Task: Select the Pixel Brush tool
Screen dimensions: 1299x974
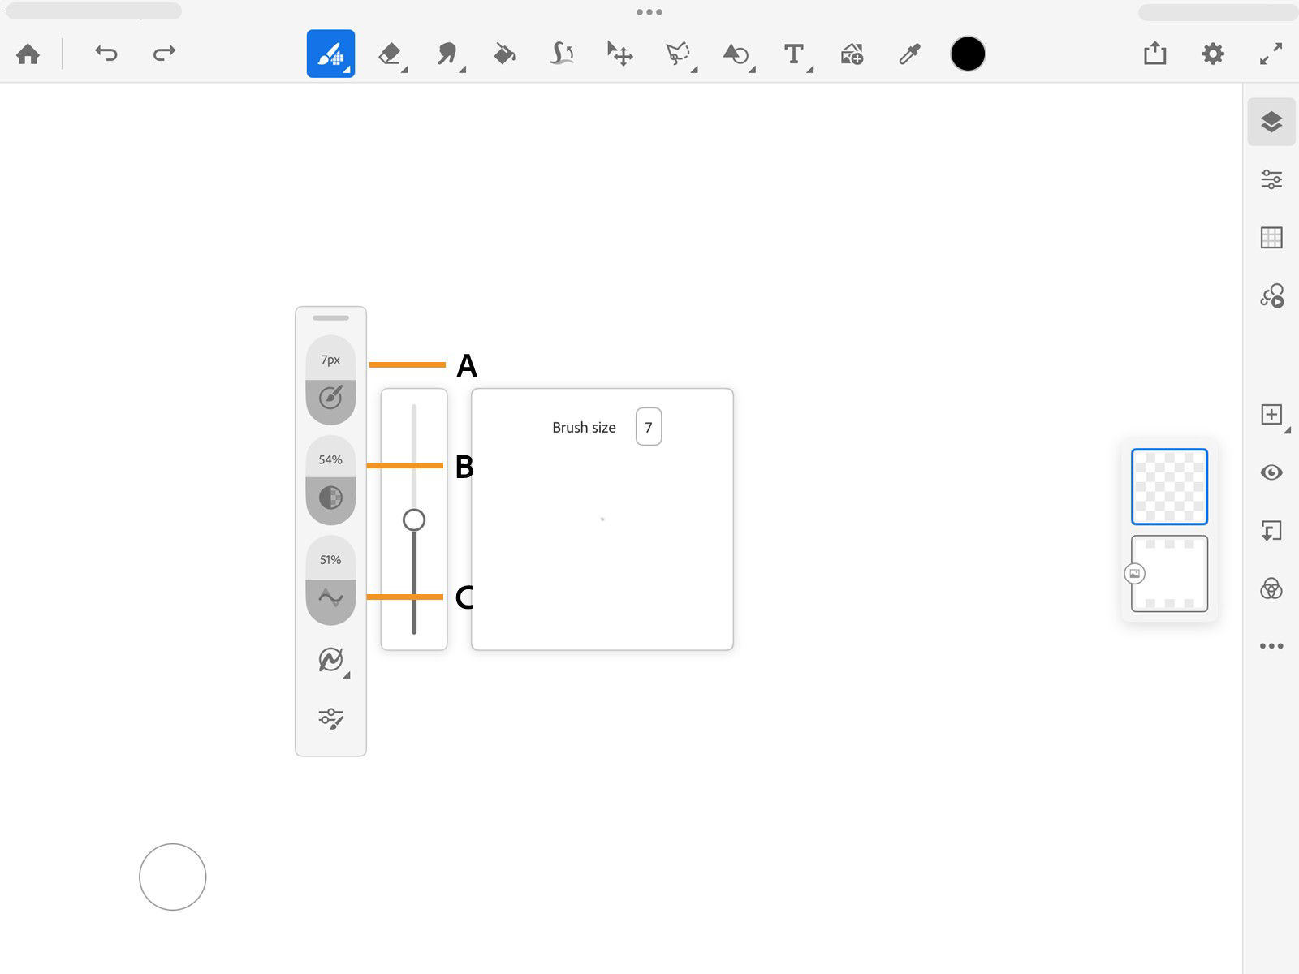Action: (x=330, y=54)
